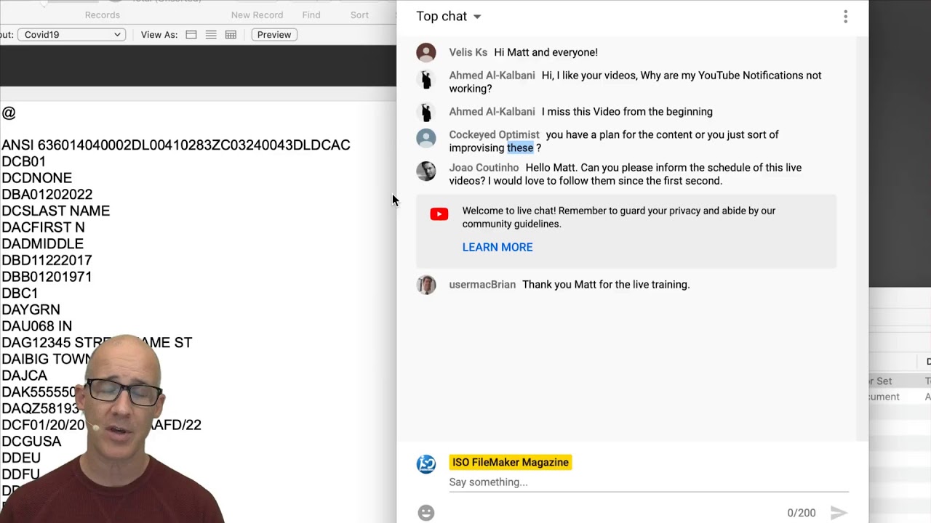The height and width of the screenshot is (523, 931).
Task: Switch to List view icon
Action: click(x=211, y=35)
